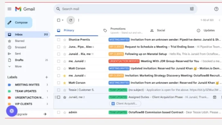222x125 pixels.
Task: Add a new label with plus icon
Action: (46, 77)
